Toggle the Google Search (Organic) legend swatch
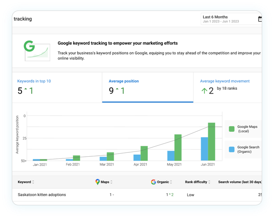This screenshot has width=274, height=218. point(231,149)
